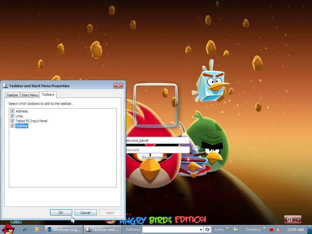Click the Show Desktop strip at the taskbar end
Image resolution: width=312 pixels, height=234 pixels.
310,229
